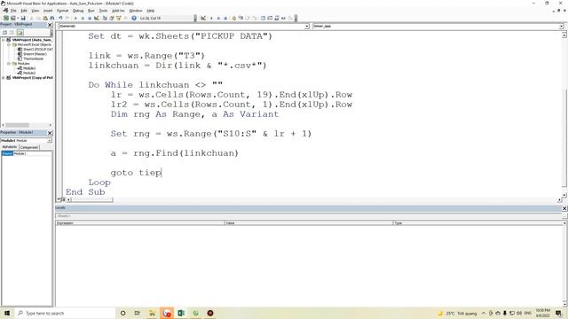Click the clock in the system tray
568x319 pixels.
tap(542, 313)
